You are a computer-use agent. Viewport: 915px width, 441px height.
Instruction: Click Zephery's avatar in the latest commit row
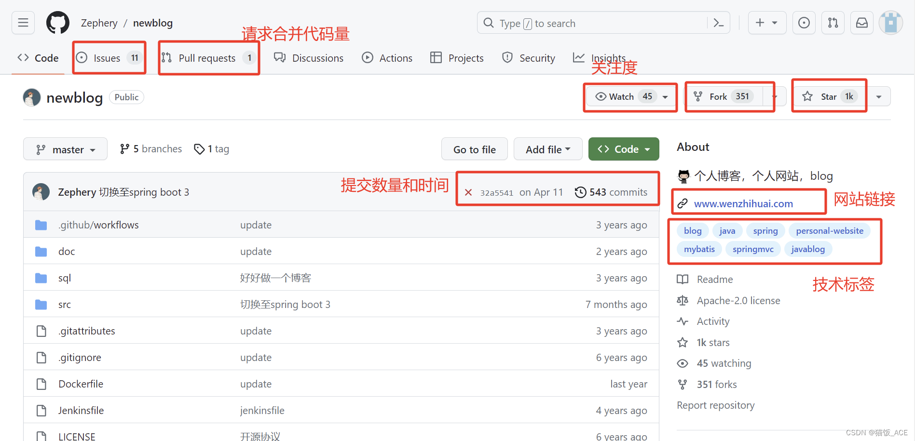(41, 192)
